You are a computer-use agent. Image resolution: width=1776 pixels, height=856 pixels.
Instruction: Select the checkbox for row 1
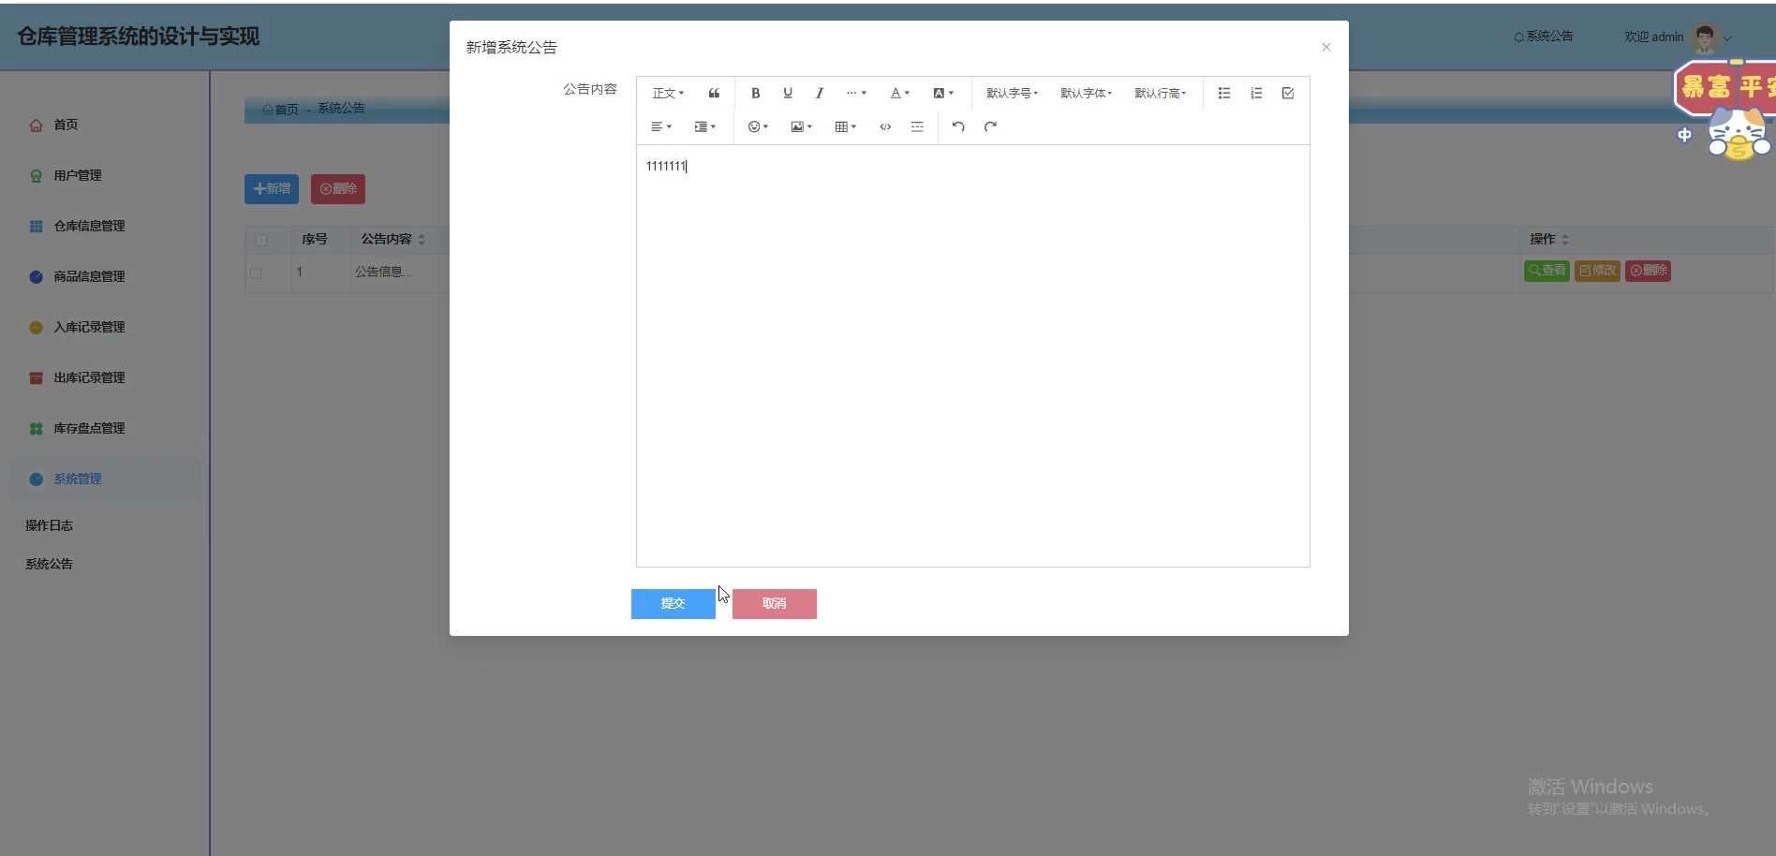pos(256,273)
